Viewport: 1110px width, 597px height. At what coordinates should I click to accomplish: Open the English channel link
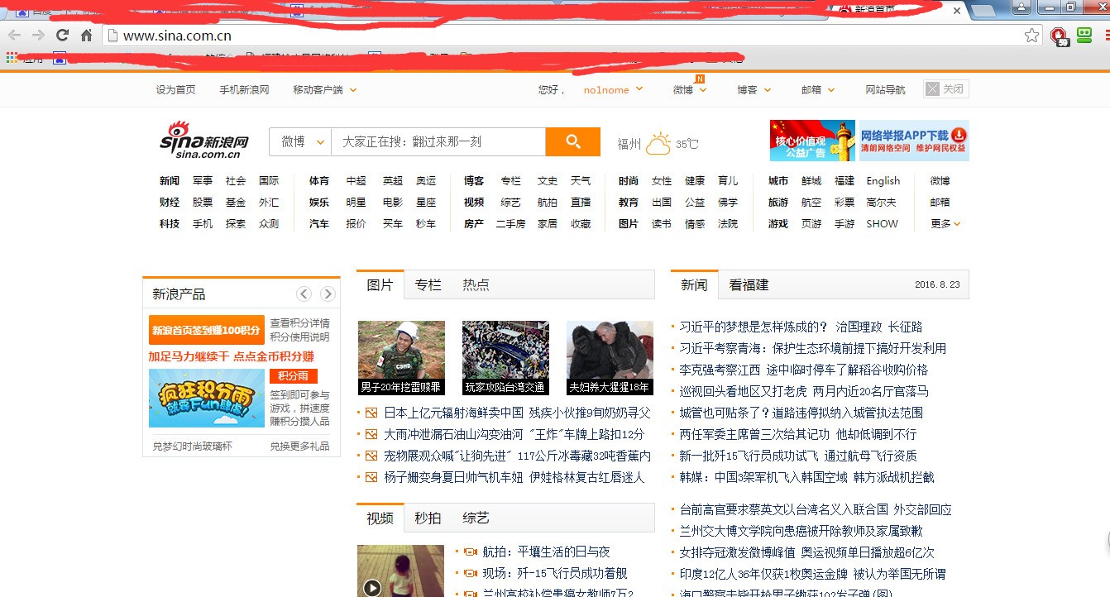click(x=883, y=181)
